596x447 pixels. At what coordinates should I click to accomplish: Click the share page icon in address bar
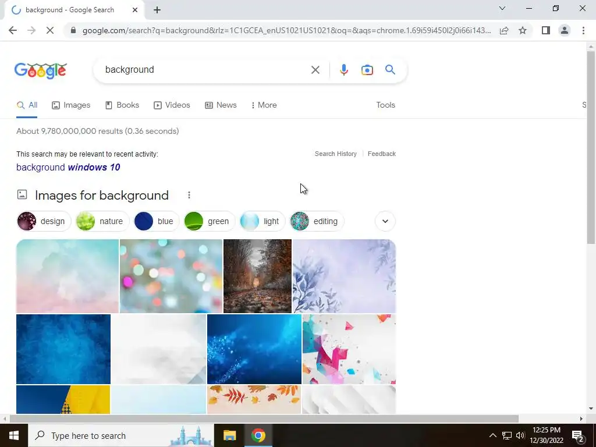(504, 30)
